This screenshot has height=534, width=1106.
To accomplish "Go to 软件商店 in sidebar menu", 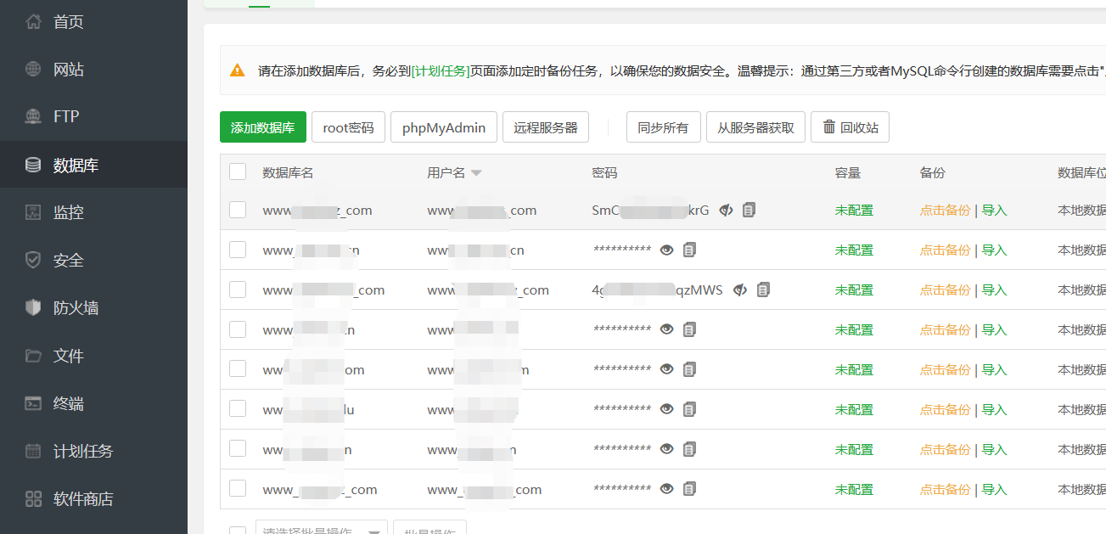I will (x=82, y=498).
